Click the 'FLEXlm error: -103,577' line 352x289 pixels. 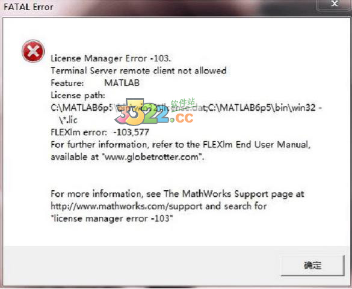tap(100, 132)
